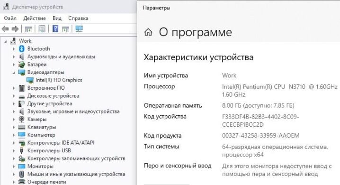Click the product code 00327-43258-33959-AAOEM
340x185 pixels.
260,136
